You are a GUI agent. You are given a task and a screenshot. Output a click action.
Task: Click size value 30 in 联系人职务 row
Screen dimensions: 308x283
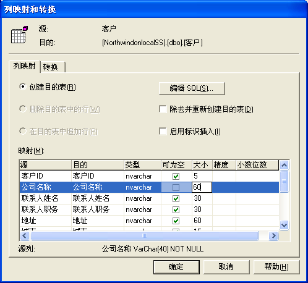pos(202,209)
